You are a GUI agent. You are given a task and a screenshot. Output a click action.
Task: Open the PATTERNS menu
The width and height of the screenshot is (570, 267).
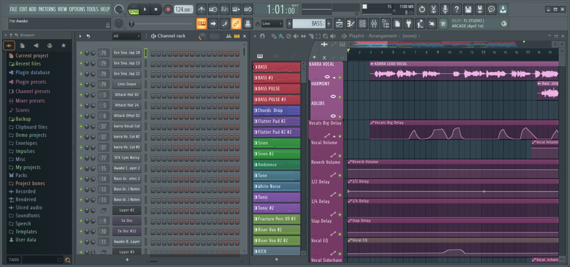pyautogui.click(x=47, y=9)
